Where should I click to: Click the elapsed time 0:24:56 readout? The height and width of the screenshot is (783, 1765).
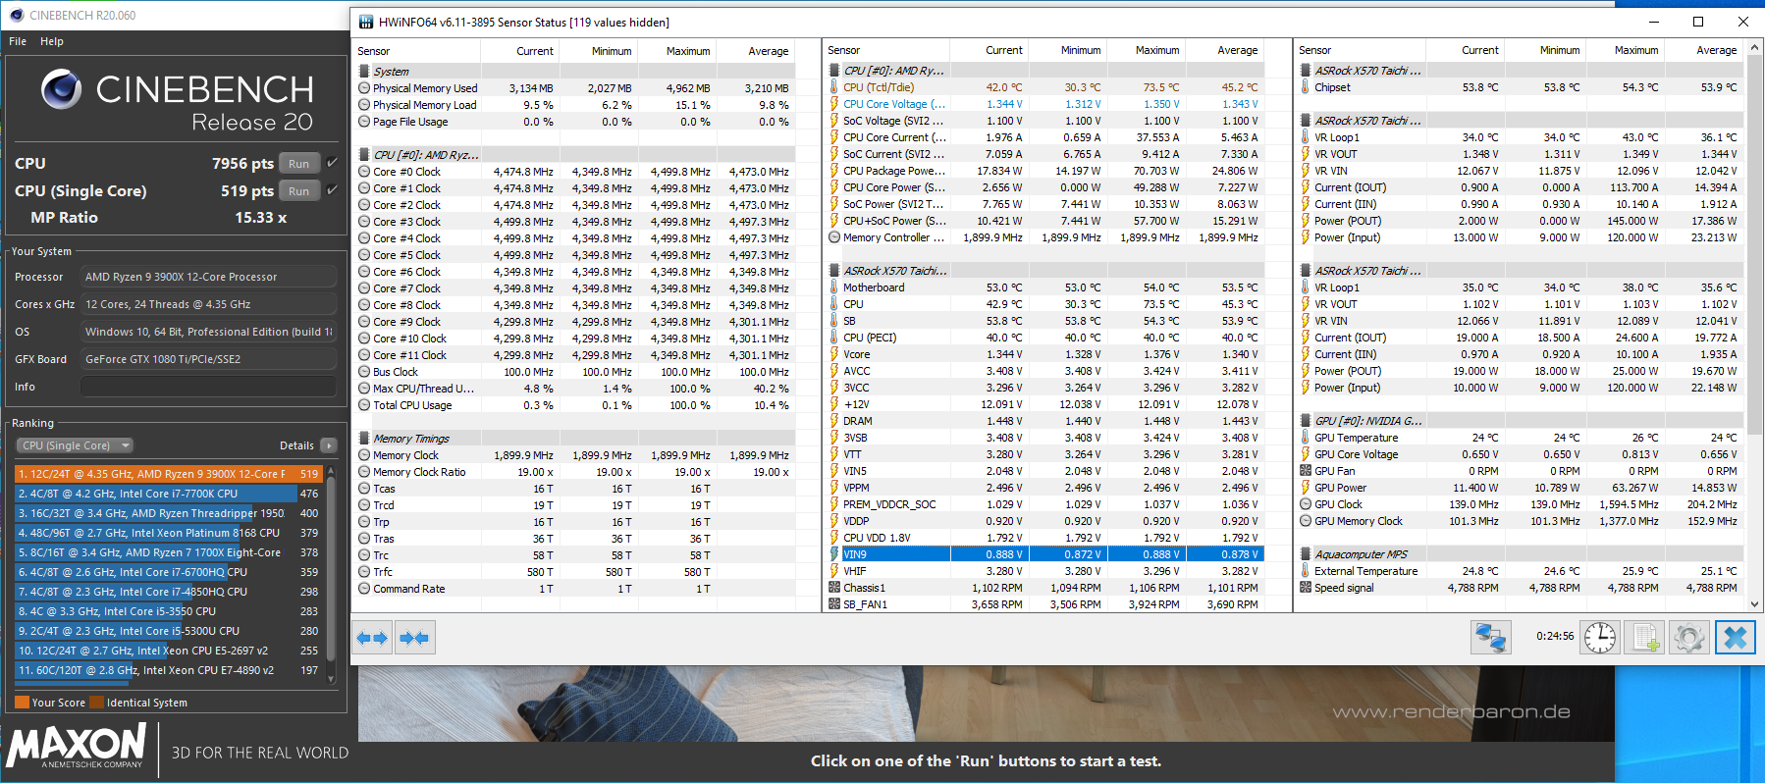click(1555, 636)
